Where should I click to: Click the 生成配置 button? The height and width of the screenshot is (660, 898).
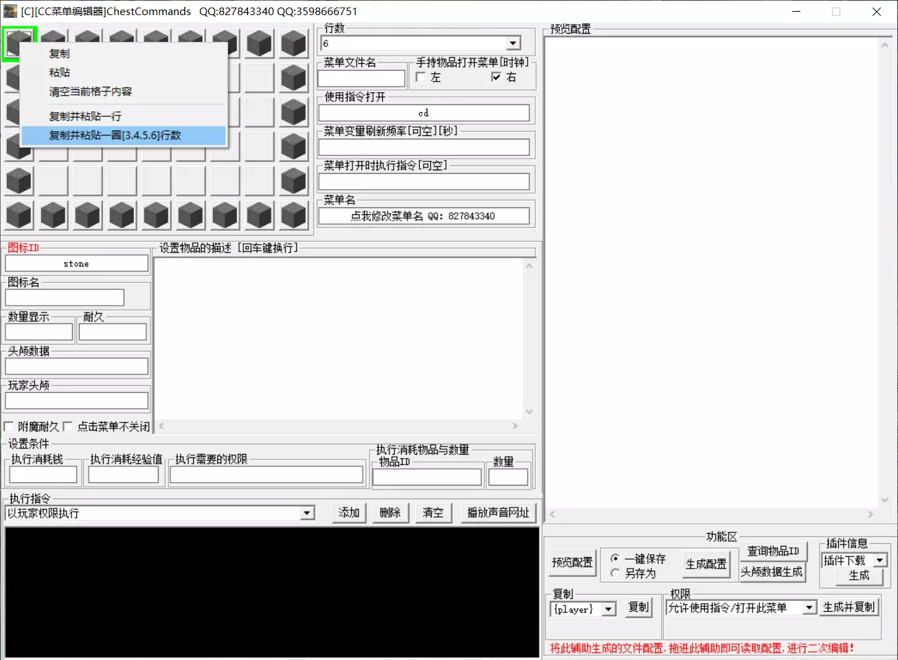(x=706, y=564)
